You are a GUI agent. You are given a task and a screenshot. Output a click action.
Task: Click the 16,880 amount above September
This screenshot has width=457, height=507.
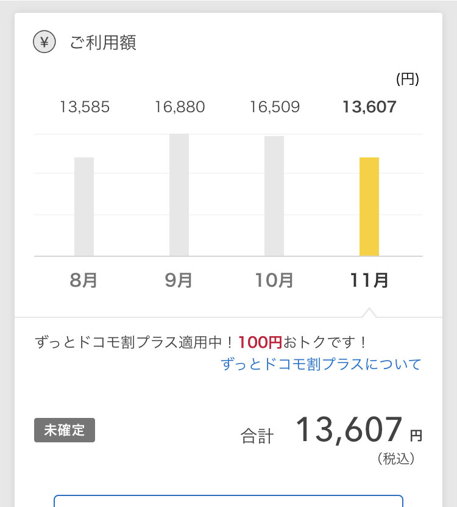180,107
